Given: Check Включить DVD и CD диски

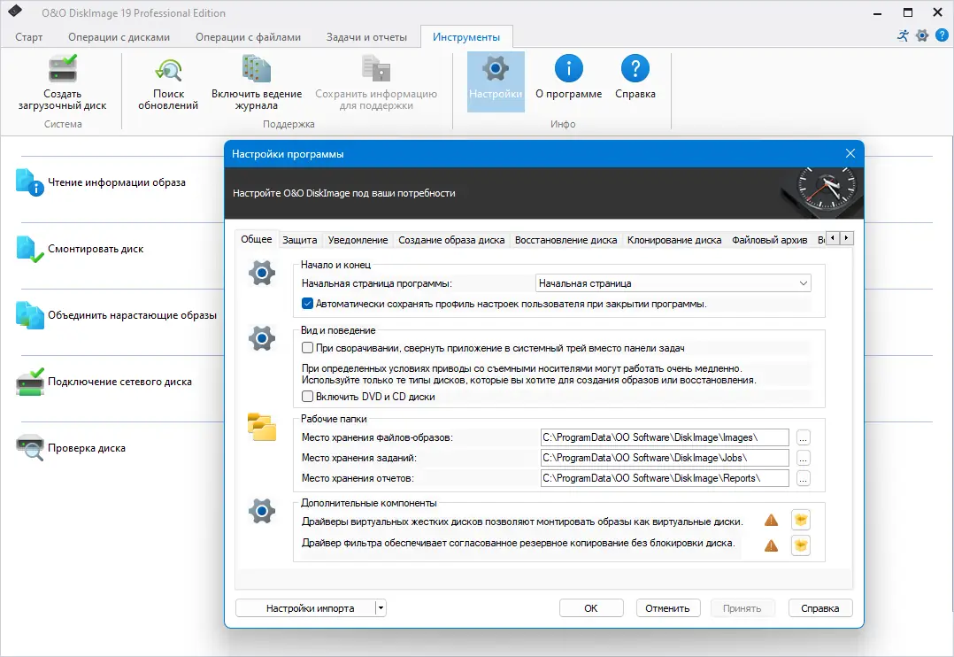Looking at the screenshot, I should tap(308, 397).
